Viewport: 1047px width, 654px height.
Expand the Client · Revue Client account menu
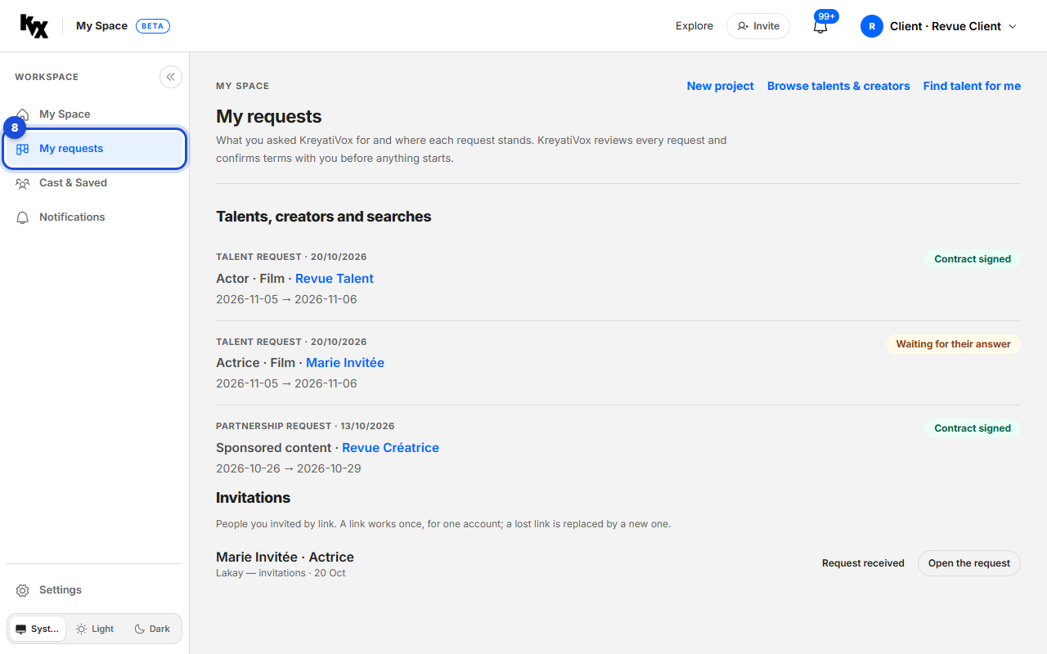coord(939,26)
